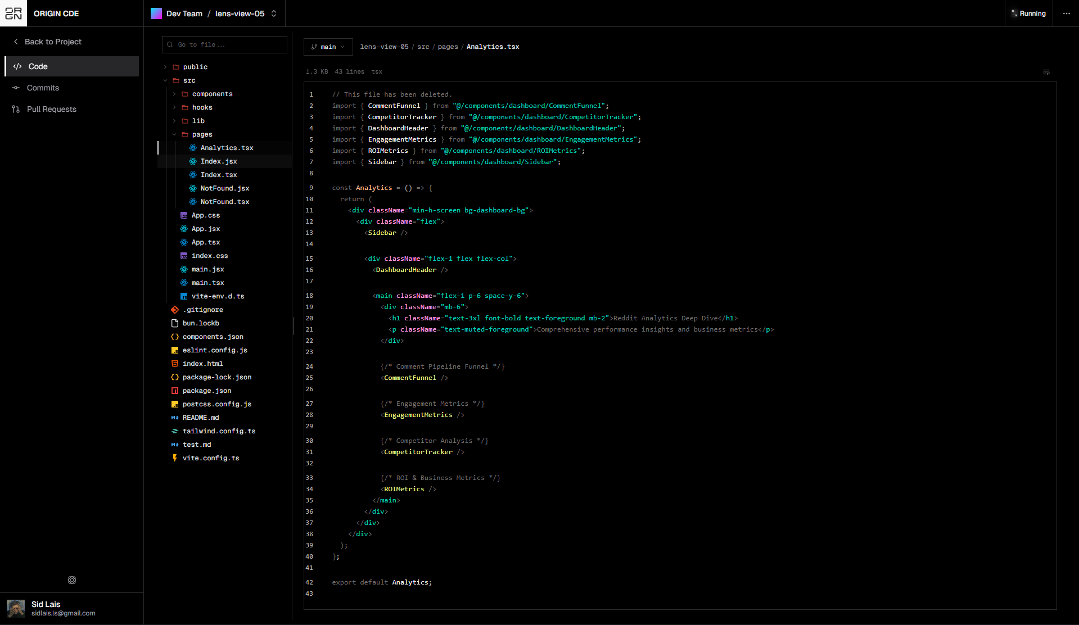1079x625 pixels.
Task: Click the pages breadcrumb link
Action: [448, 47]
